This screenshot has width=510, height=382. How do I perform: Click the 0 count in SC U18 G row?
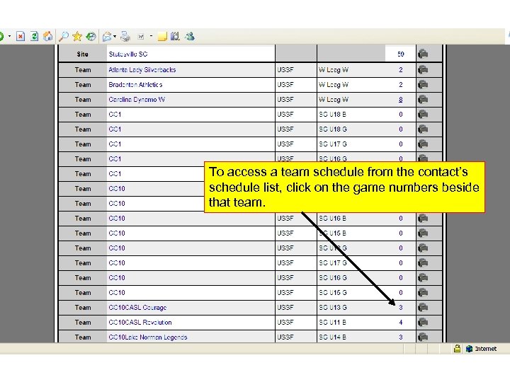click(x=401, y=129)
